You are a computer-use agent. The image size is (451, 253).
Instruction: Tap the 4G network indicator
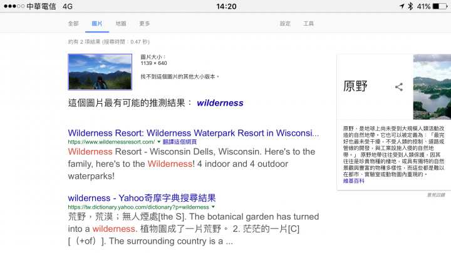[68, 6]
